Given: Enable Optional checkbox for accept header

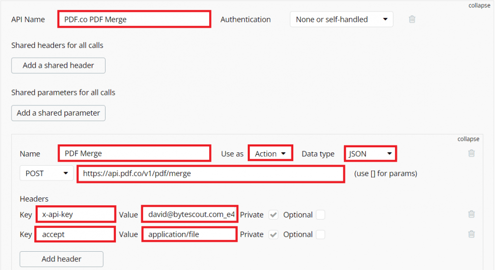Looking at the screenshot, I should point(321,234).
